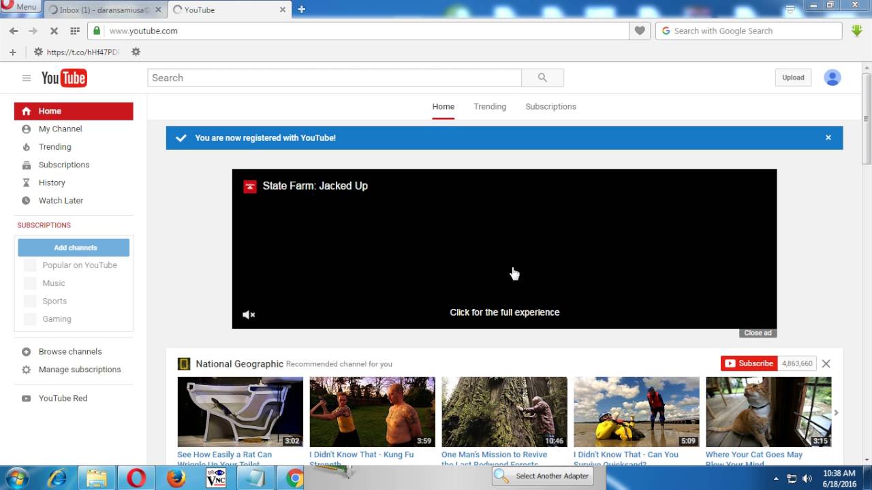Open a new browser tab

pos(301,10)
